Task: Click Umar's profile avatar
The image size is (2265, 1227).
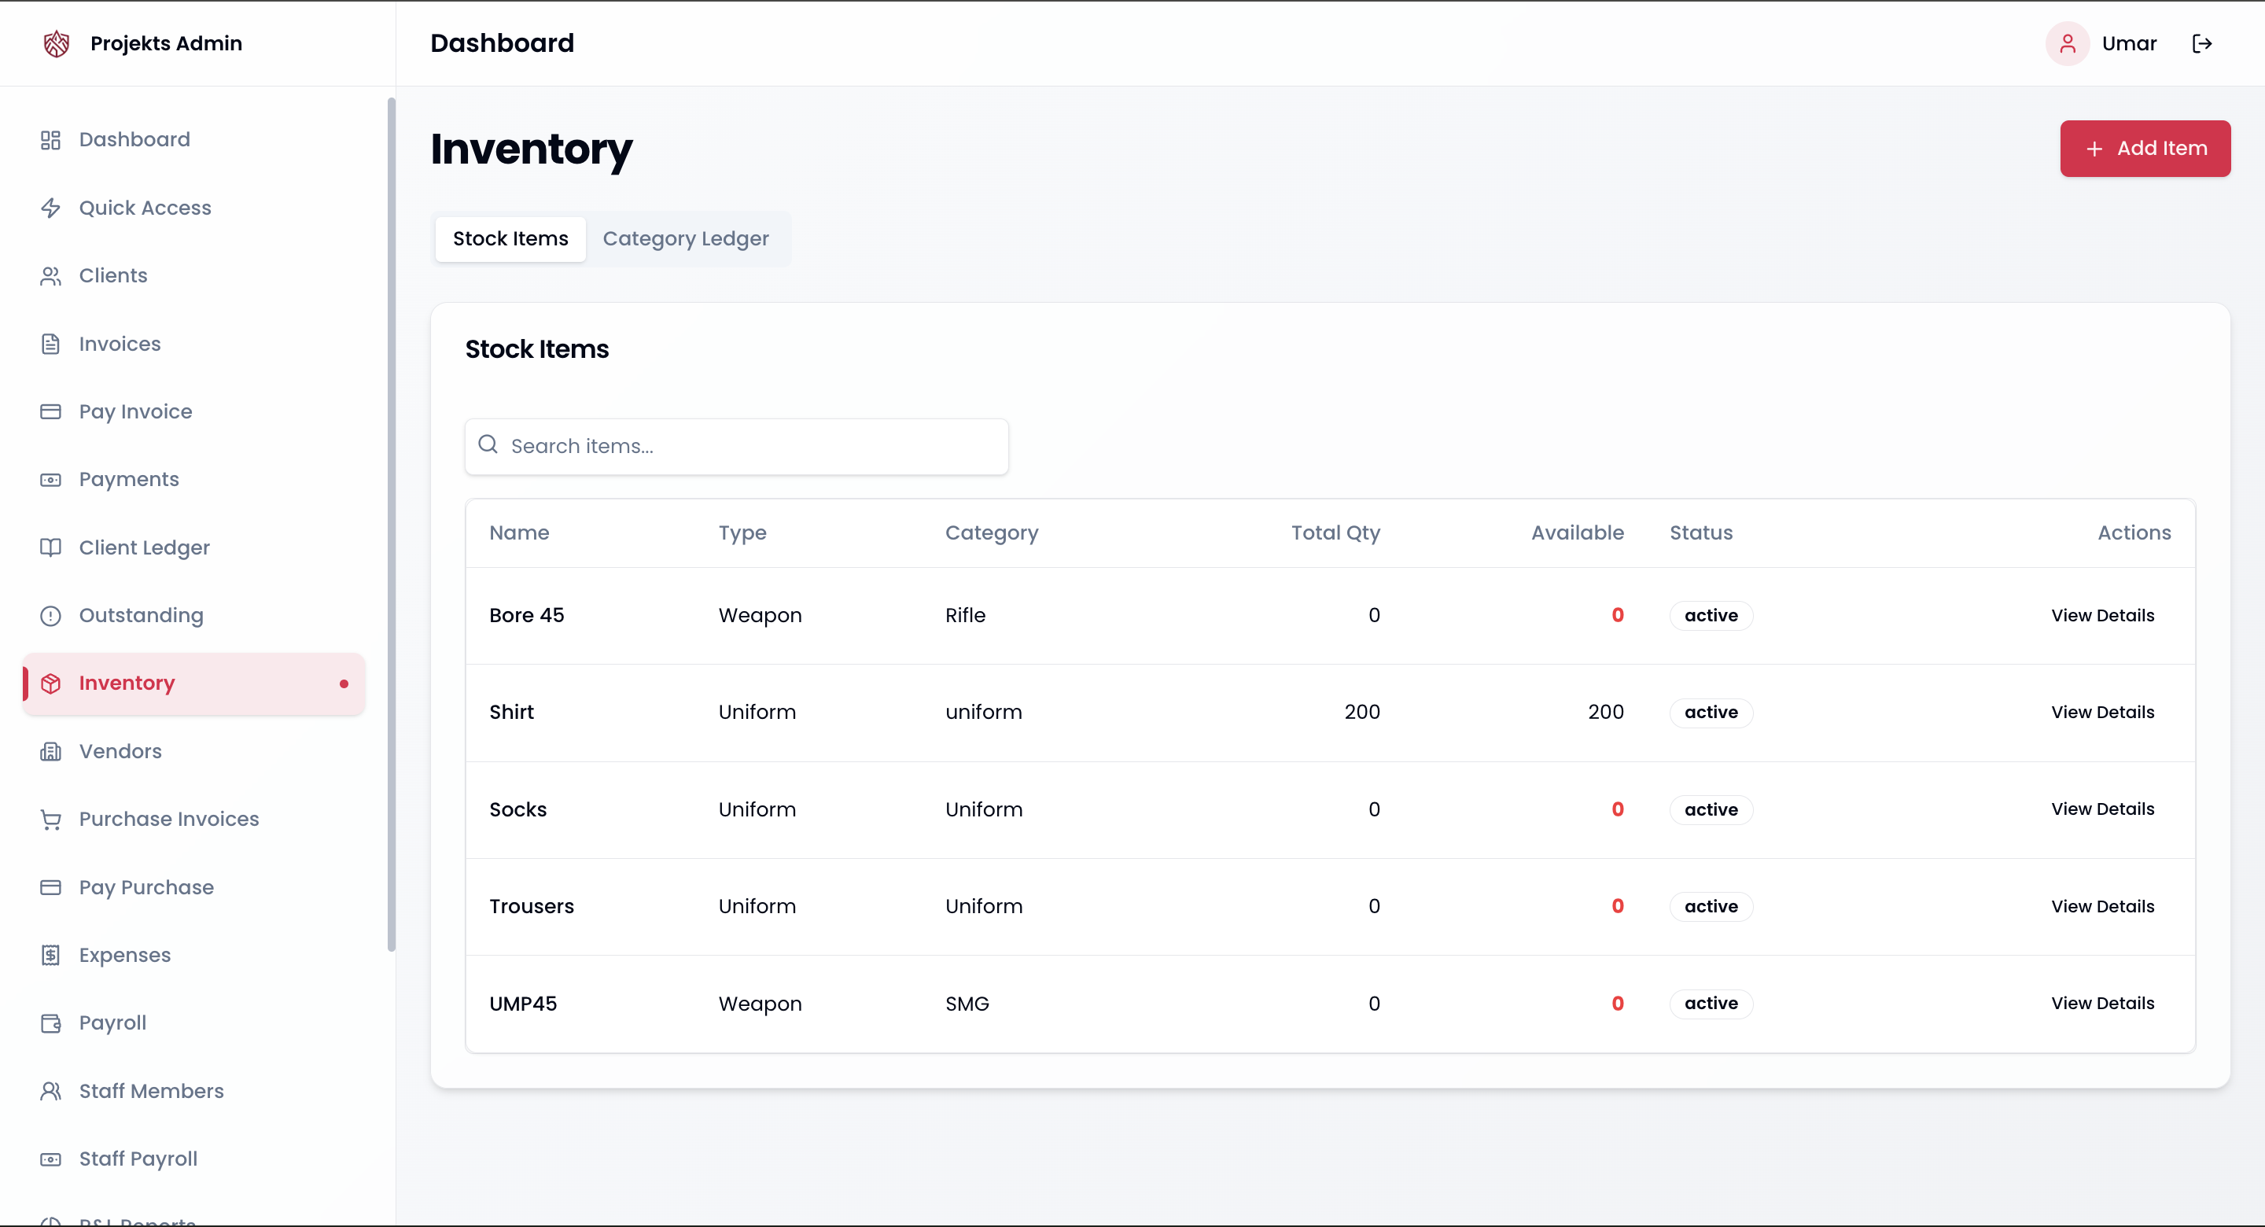Action: pos(2067,43)
